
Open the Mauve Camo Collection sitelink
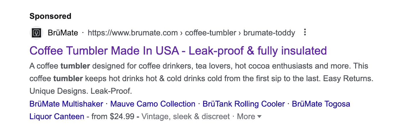point(153,104)
